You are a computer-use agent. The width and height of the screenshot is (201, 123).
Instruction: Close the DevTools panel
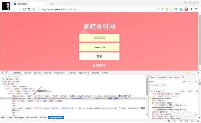pyautogui.click(x=198, y=73)
